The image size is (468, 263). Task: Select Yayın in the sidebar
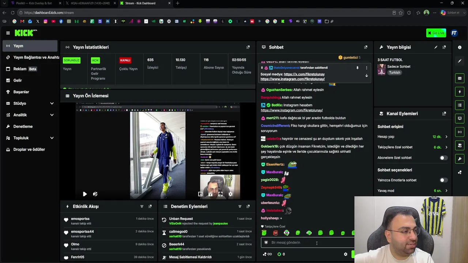pyautogui.click(x=30, y=46)
